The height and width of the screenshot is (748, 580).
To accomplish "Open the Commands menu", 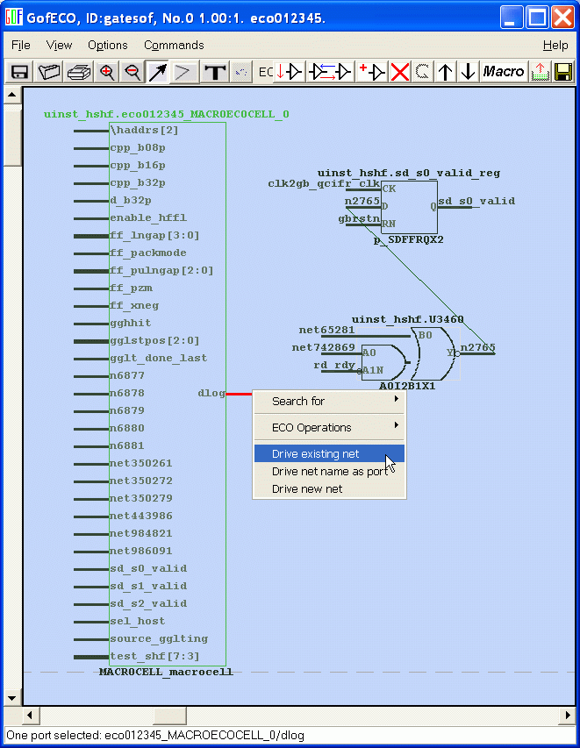I will tap(174, 45).
